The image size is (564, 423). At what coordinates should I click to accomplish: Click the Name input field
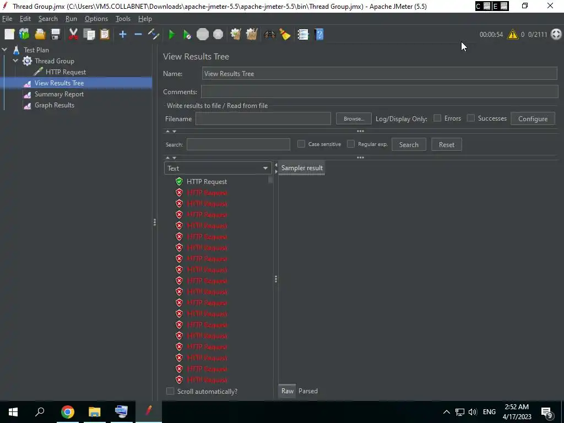[x=379, y=73]
